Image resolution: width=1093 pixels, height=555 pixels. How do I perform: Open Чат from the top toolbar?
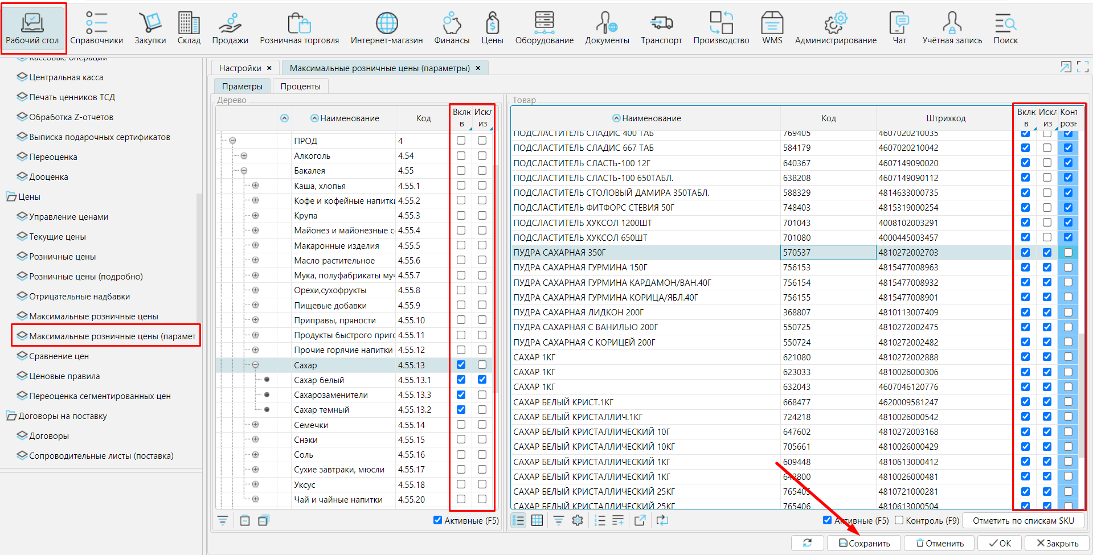click(899, 28)
